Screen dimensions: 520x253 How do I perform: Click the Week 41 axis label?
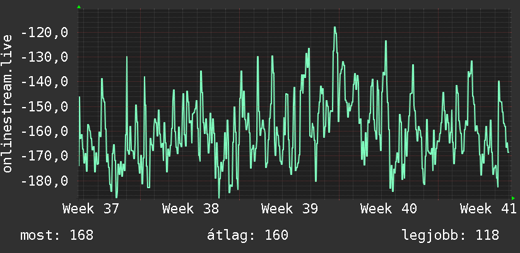(x=488, y=209)
